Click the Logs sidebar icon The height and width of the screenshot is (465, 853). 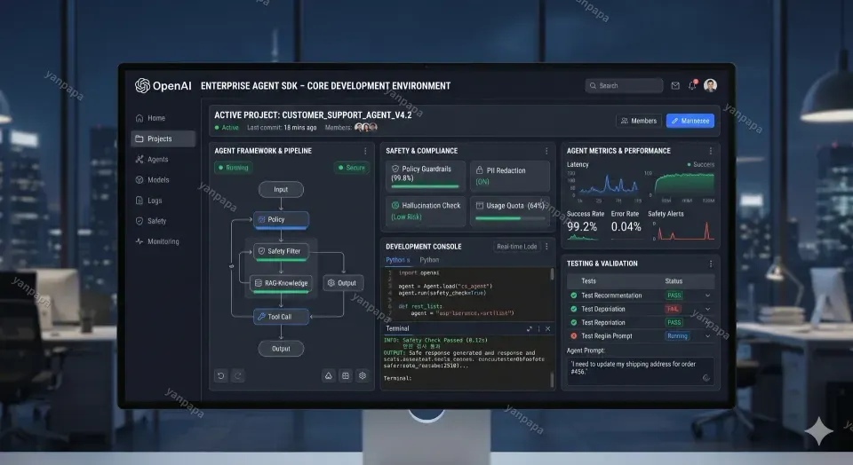point(140,201)
